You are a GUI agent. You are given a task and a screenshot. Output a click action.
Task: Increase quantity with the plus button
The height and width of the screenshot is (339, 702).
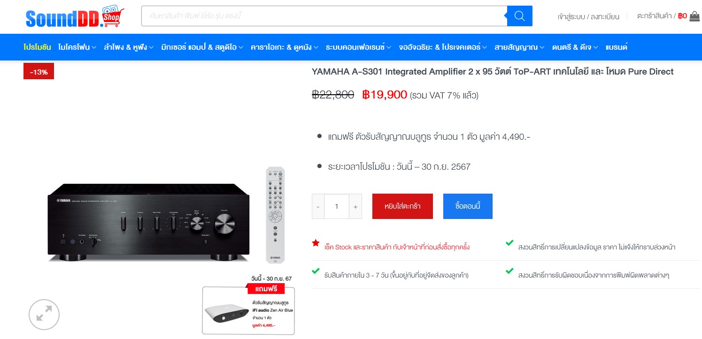(x=355, y=206)
